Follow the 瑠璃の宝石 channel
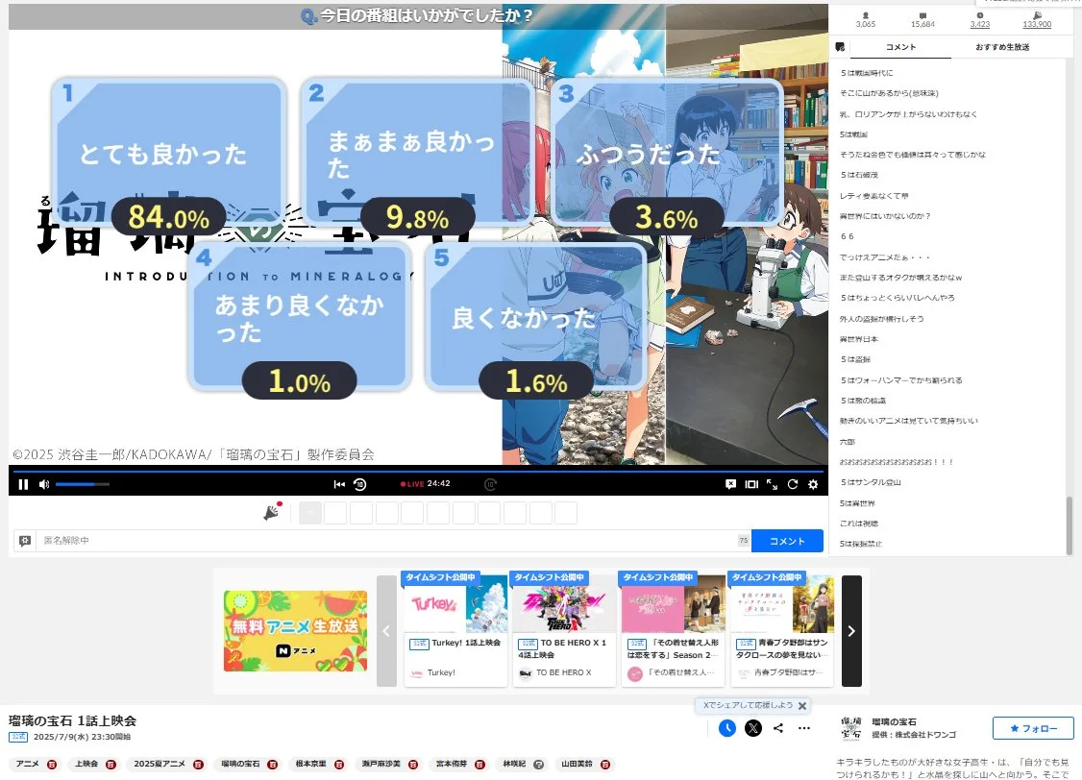 pos(1033,728)
